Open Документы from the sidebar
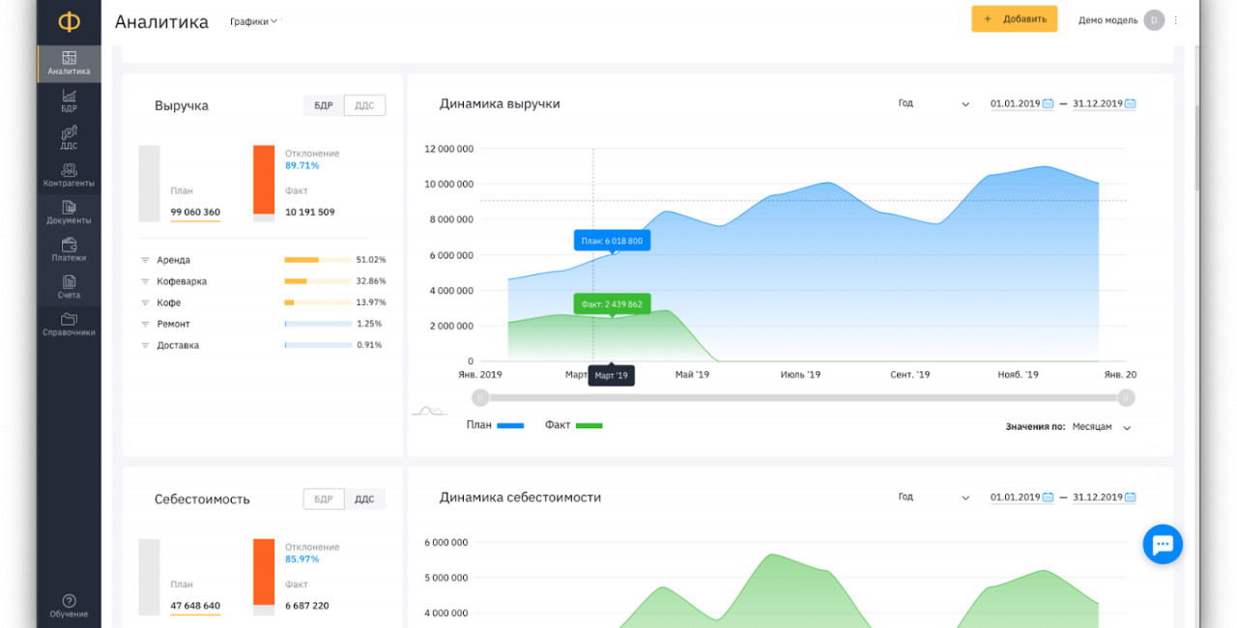The width and height of the screenshot is (1237, 628). 69,213
